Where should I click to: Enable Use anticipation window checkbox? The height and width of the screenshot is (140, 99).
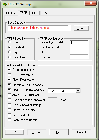(9, 100)
